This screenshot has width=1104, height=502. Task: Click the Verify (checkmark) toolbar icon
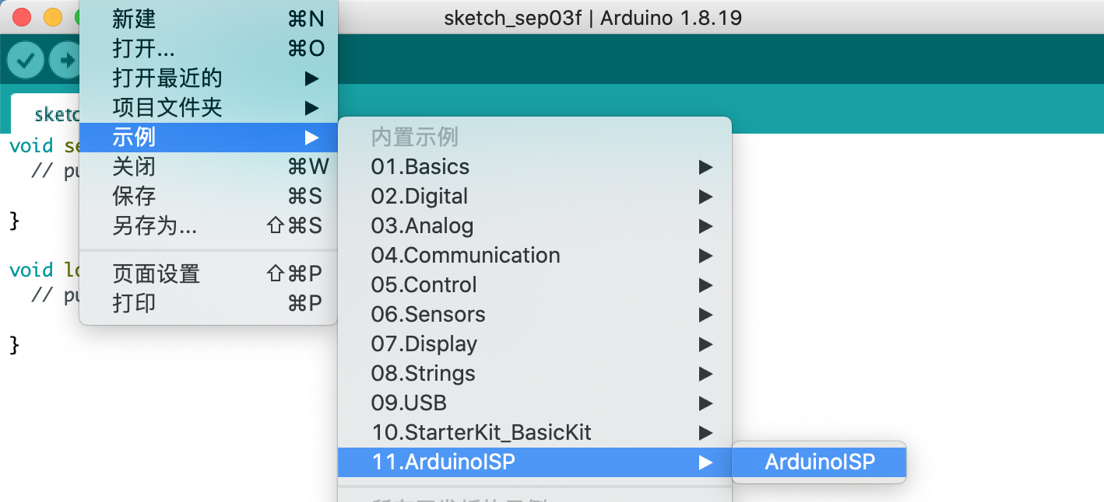point(25,60)
